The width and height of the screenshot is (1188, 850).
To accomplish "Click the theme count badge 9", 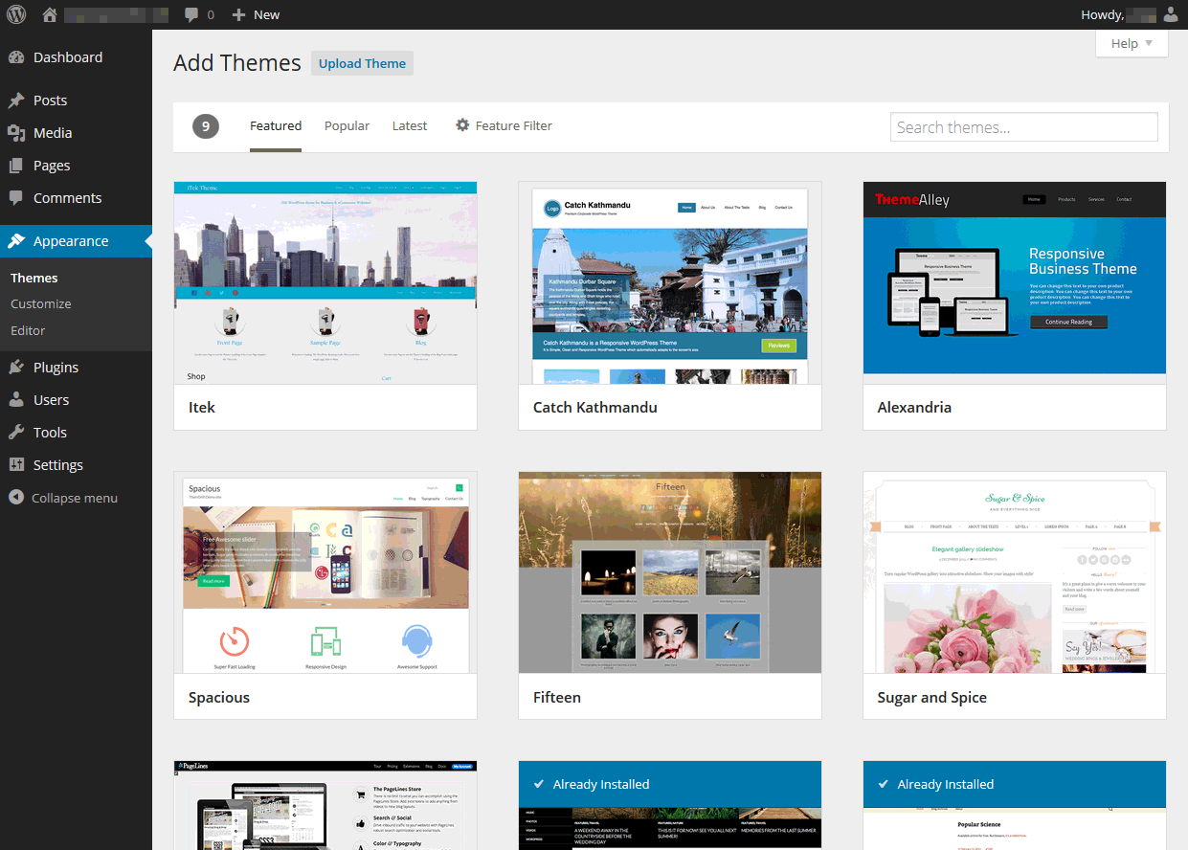I will (x=206, y=126).
